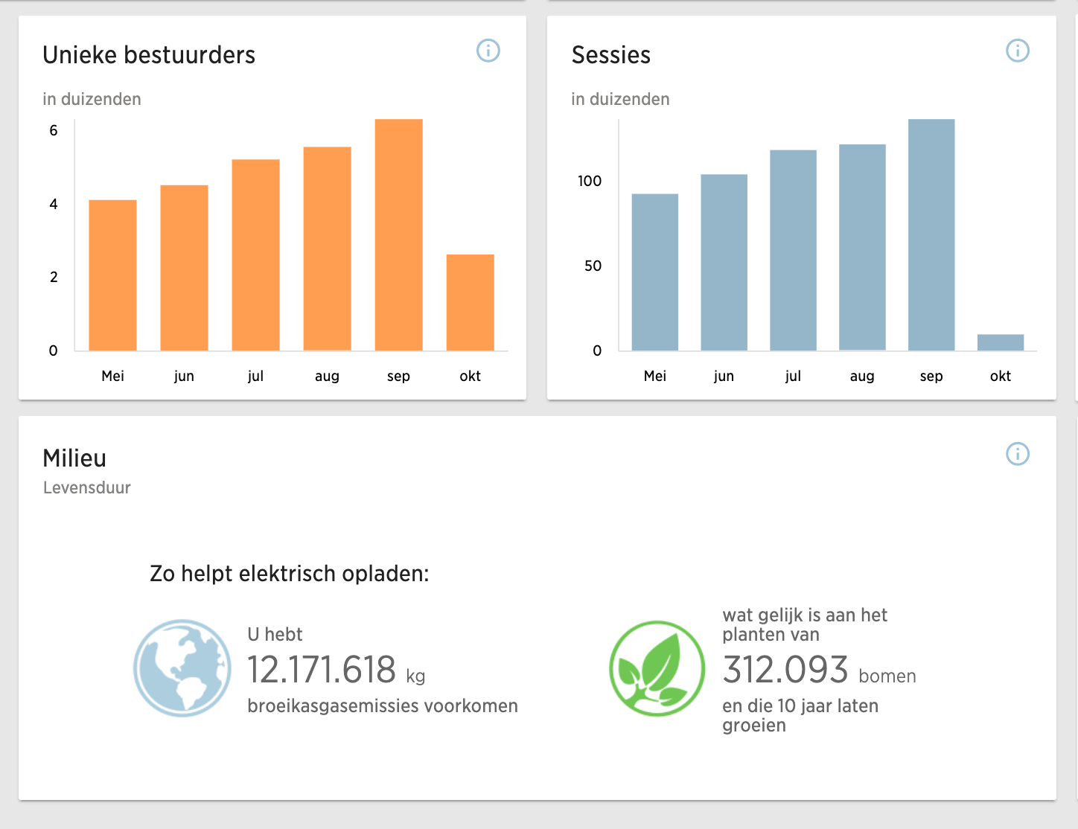Click the 312.093 bomen figure

tap(785, 670)
